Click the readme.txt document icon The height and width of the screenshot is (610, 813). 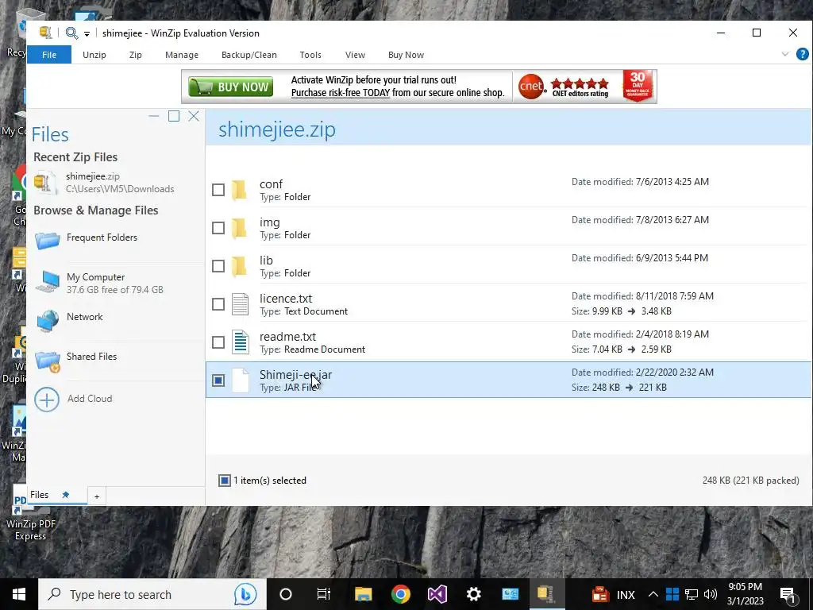[x=240, y=342]
